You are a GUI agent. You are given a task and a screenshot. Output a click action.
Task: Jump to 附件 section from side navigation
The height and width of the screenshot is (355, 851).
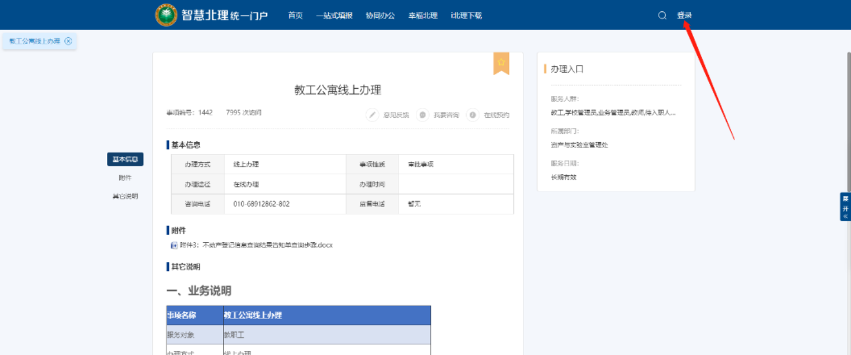click(x=125, y=177)
